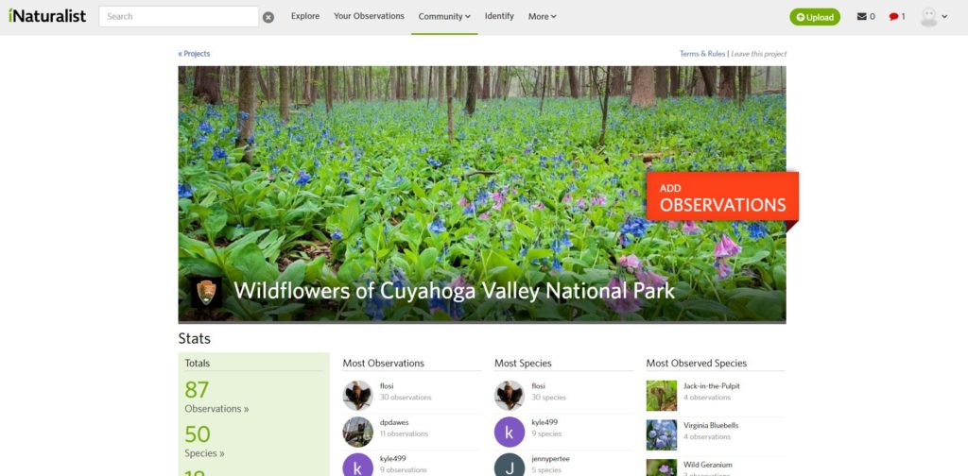Open kyle499 name under Most Species
Screen dimensions: 968x476
tap(544, 422)
